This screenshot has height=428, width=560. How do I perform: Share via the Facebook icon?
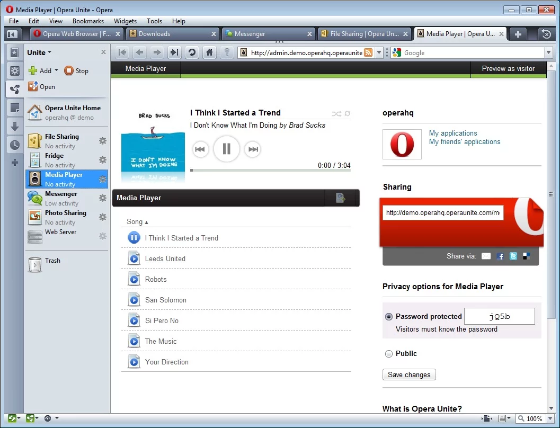500,256
